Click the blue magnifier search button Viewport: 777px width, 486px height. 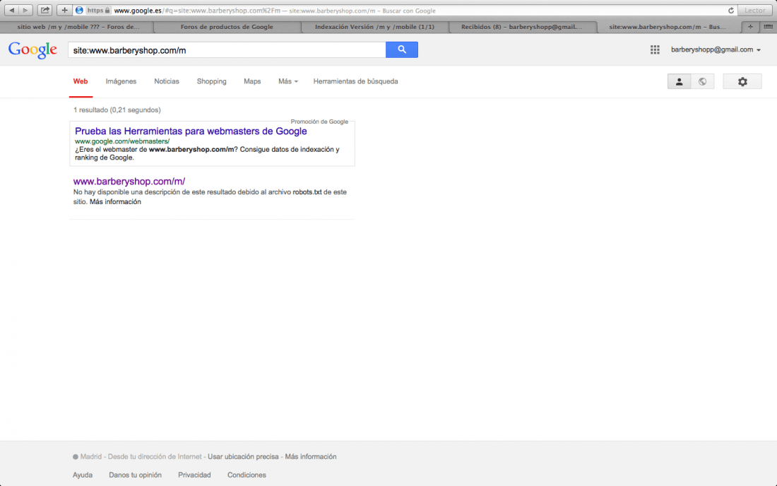coord(402,49)
